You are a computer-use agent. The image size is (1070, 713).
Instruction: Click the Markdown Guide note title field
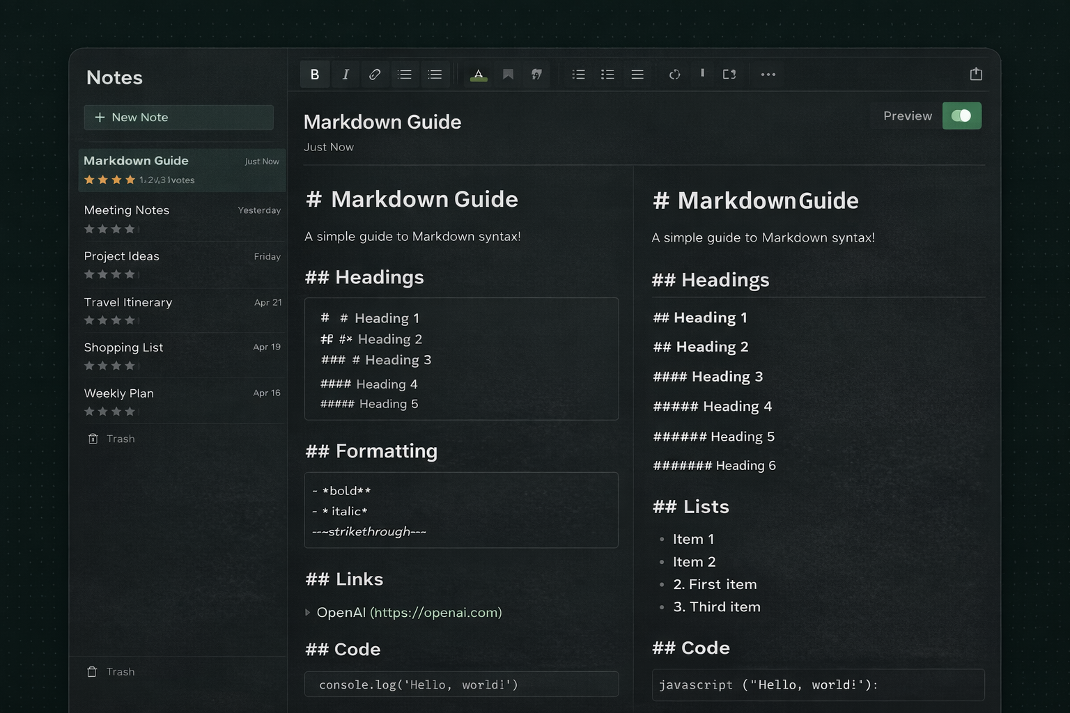382,122
